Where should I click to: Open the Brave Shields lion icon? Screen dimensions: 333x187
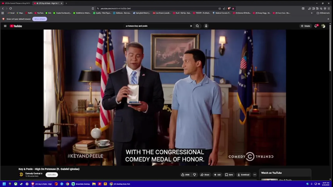pos(229,9)
